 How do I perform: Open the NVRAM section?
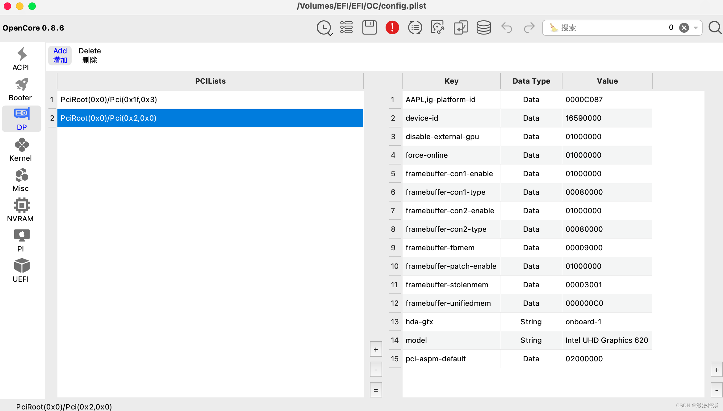point(21,210)
